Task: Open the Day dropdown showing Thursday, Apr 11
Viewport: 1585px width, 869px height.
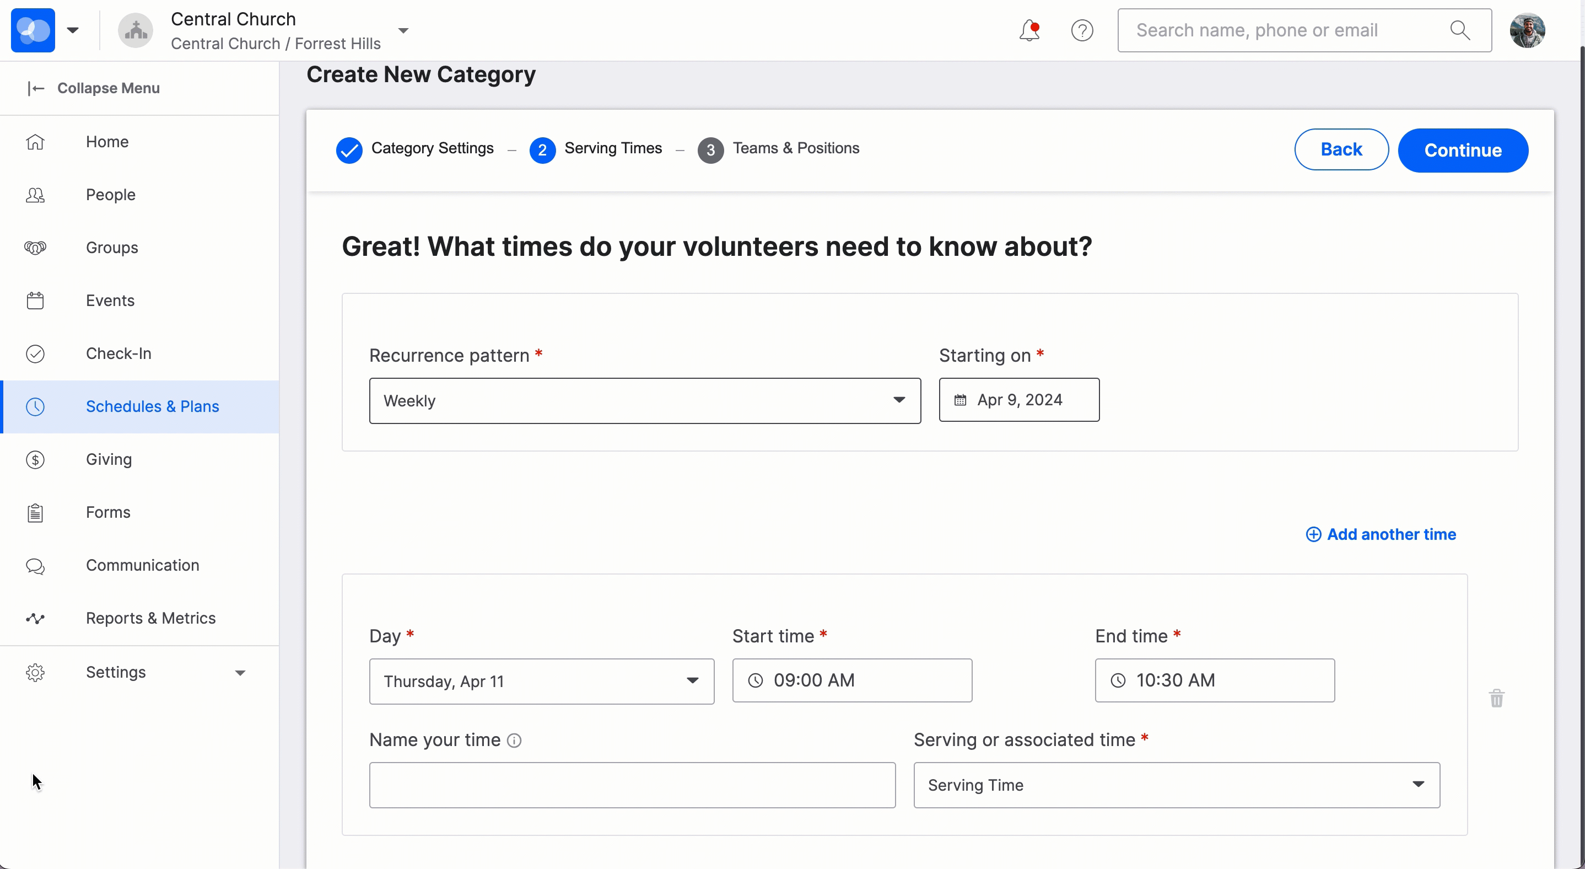Action: [541, 682]
